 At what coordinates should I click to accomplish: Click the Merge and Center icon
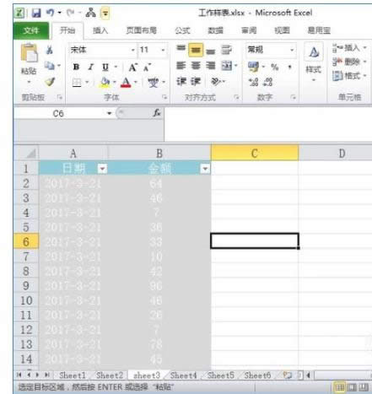tap(227, 66)
